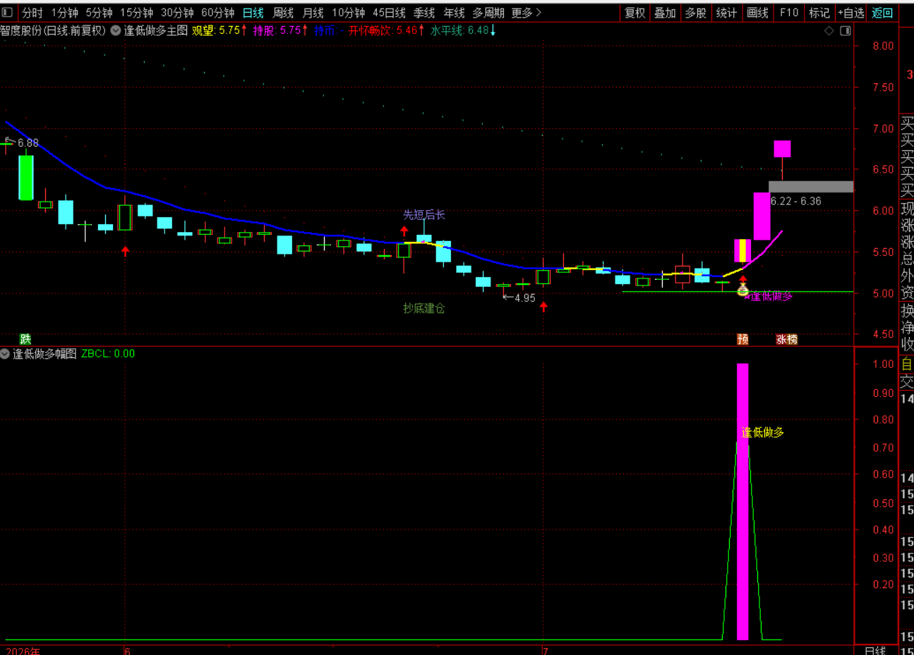Image resolution: width=914 pixels, height=655 pixels.
Task: Select the 5分钟 period
Action: click(x=99, y=13)
